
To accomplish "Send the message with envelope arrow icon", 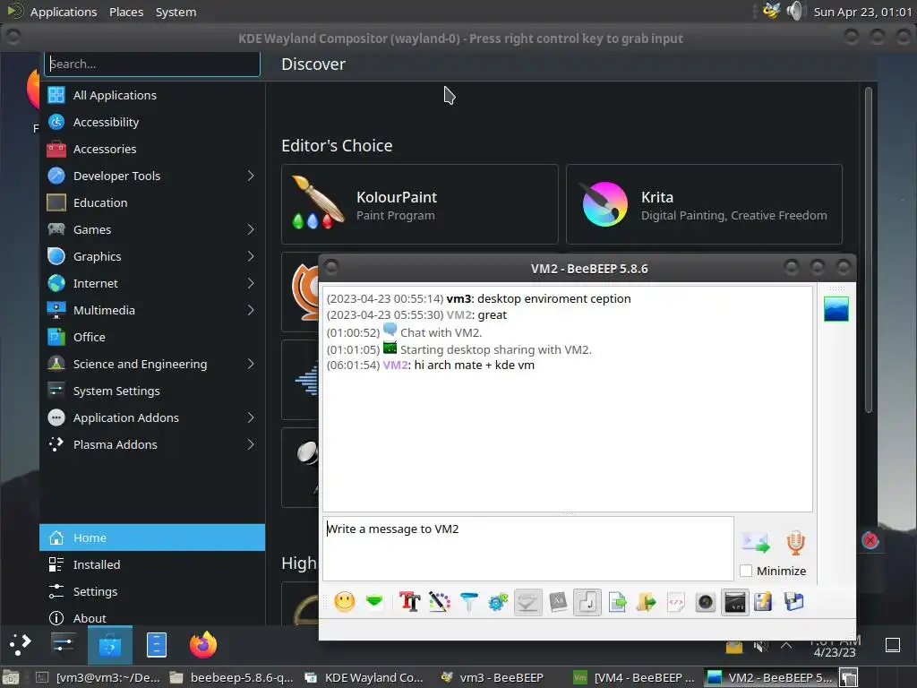I will [x=756, y=542].
